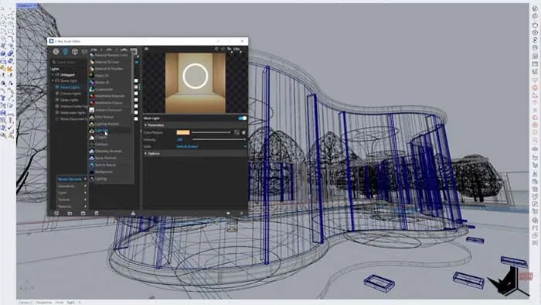Toggle the Mesh Light enable switch

[x=243, y=118]
